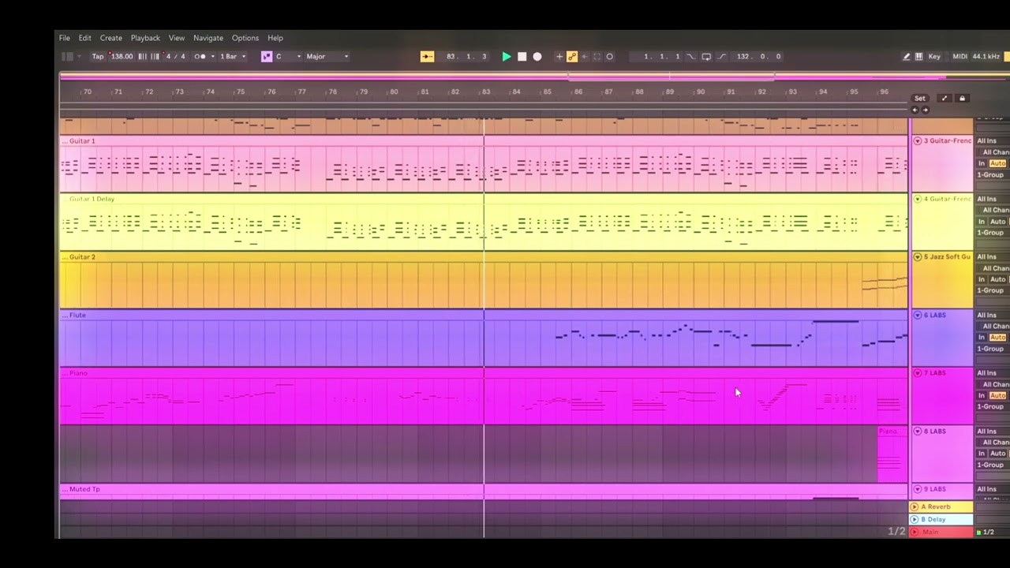Toggle punch-out point icon

click(x=721, y=57)
